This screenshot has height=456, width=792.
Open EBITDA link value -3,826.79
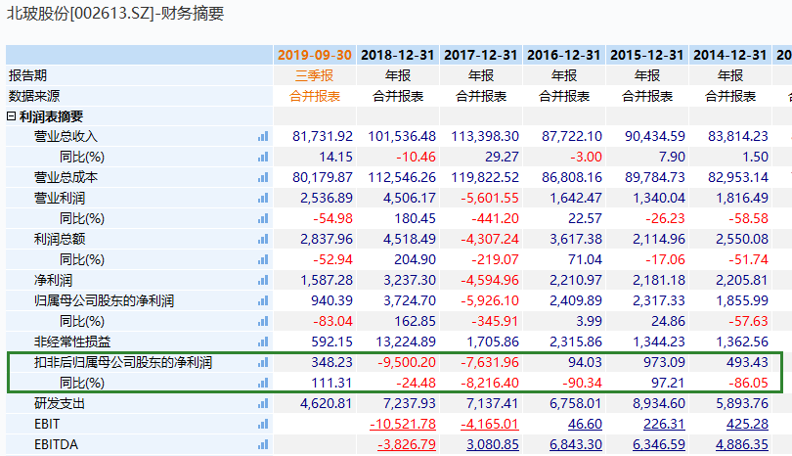click(x=407, y=445)
